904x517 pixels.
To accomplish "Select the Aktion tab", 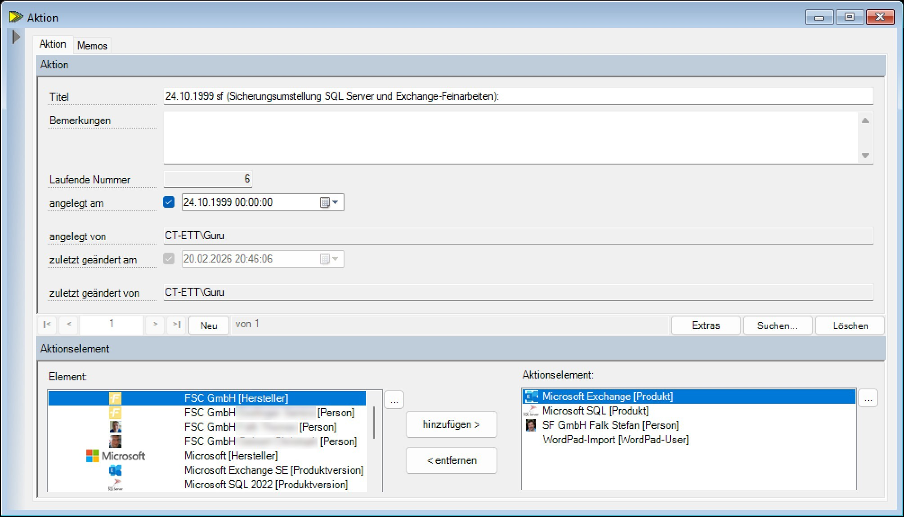I will pyautogui.click(x=53, y=44).
